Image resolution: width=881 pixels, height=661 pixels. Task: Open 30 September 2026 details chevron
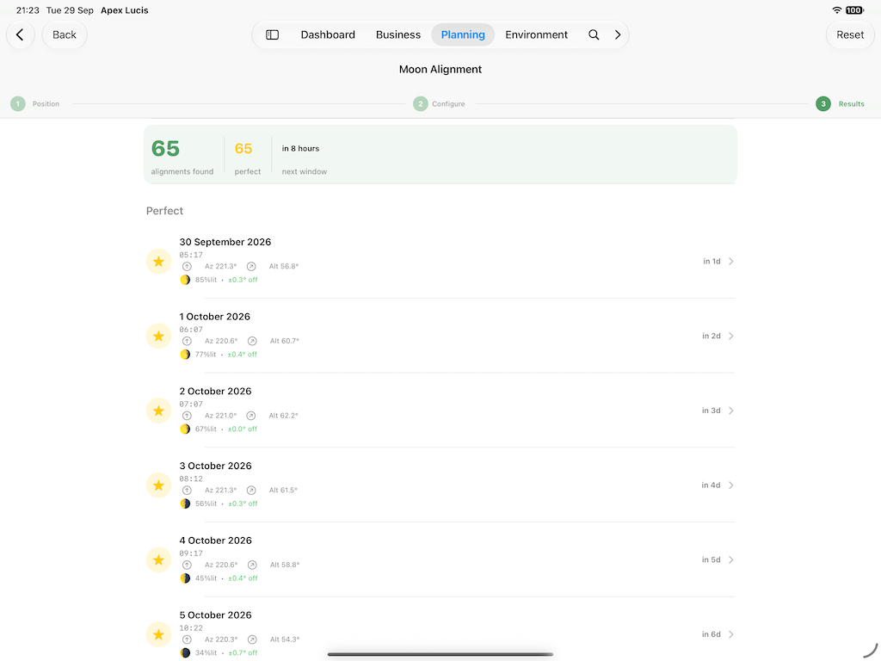click(731, 262)
